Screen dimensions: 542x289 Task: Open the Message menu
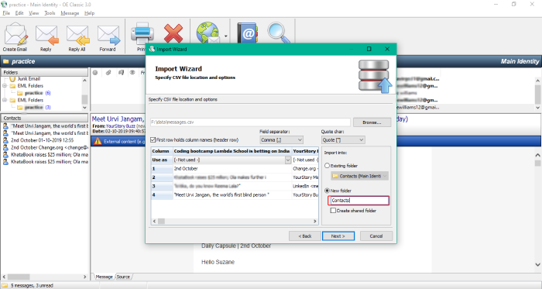click(x=70, y=13)
